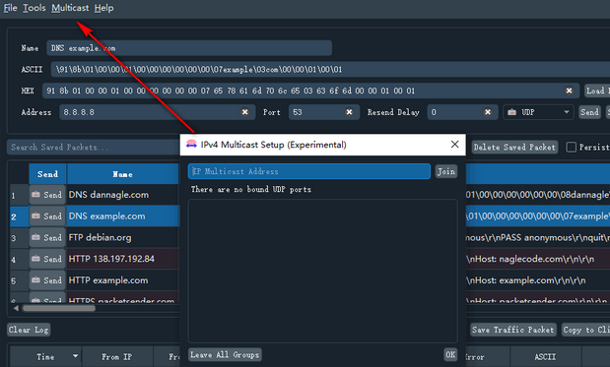
Task: Click the Clear Log button
Action: [29, 330]
